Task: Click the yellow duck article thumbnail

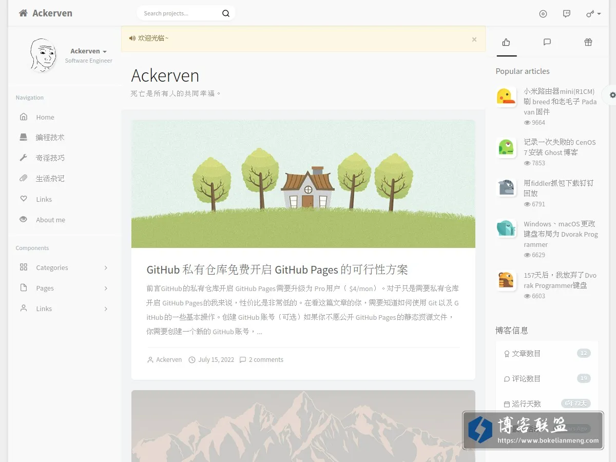Action: pyautogui.click(x=506, y=97)
